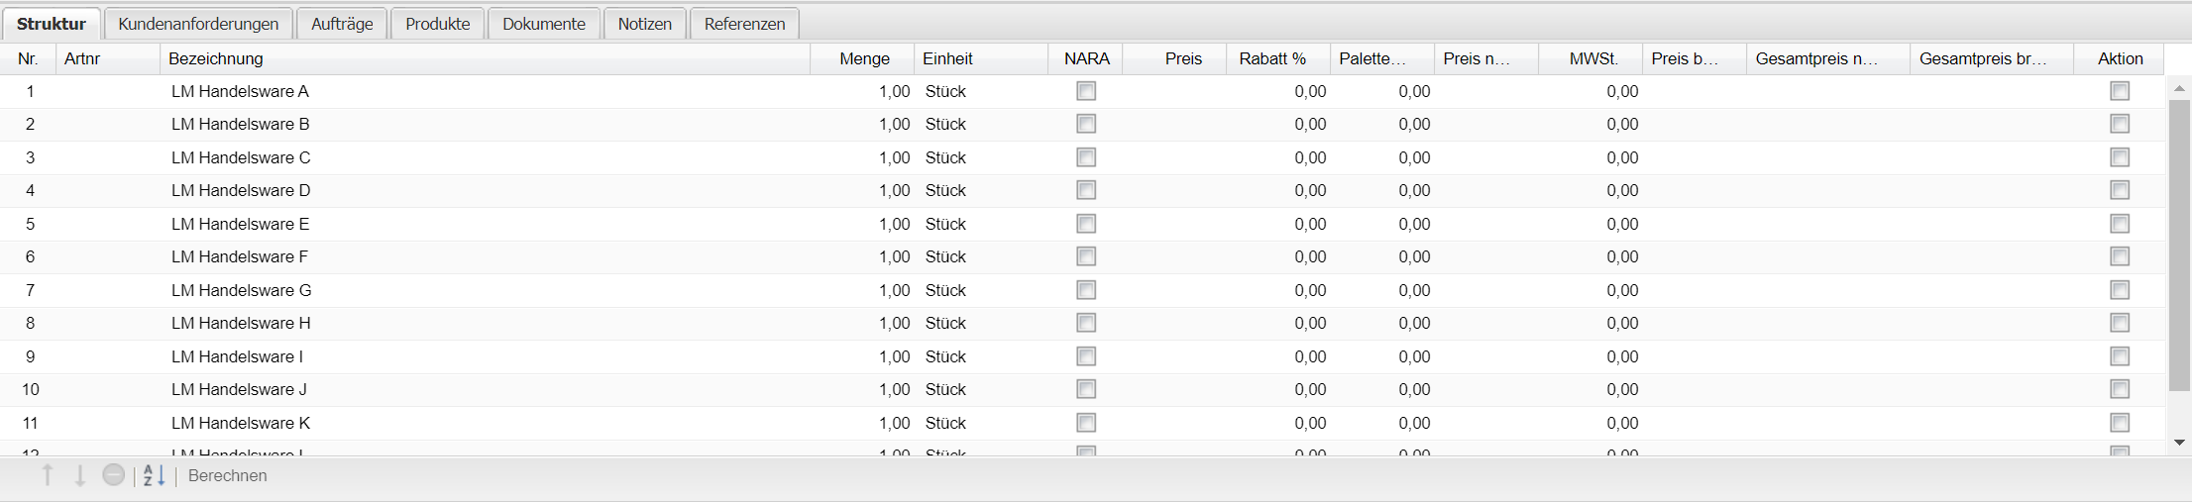Click the remove row minus icon

114,475
